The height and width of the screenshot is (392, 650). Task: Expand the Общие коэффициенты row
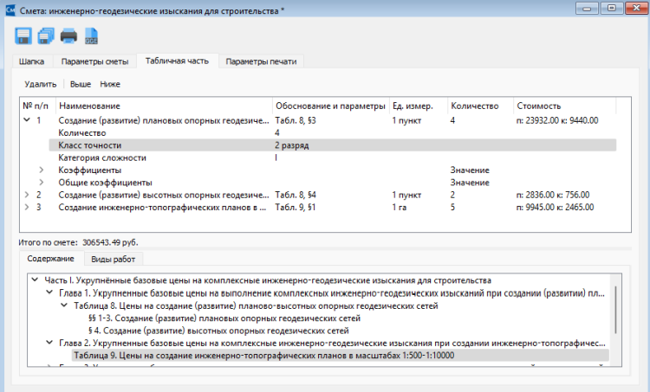(x=41, y=183)
